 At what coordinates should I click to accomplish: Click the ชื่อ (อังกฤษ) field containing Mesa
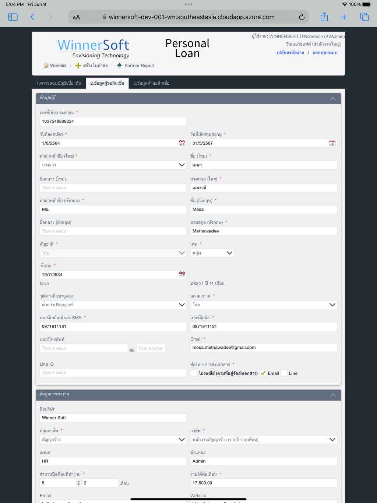point(264,210)
